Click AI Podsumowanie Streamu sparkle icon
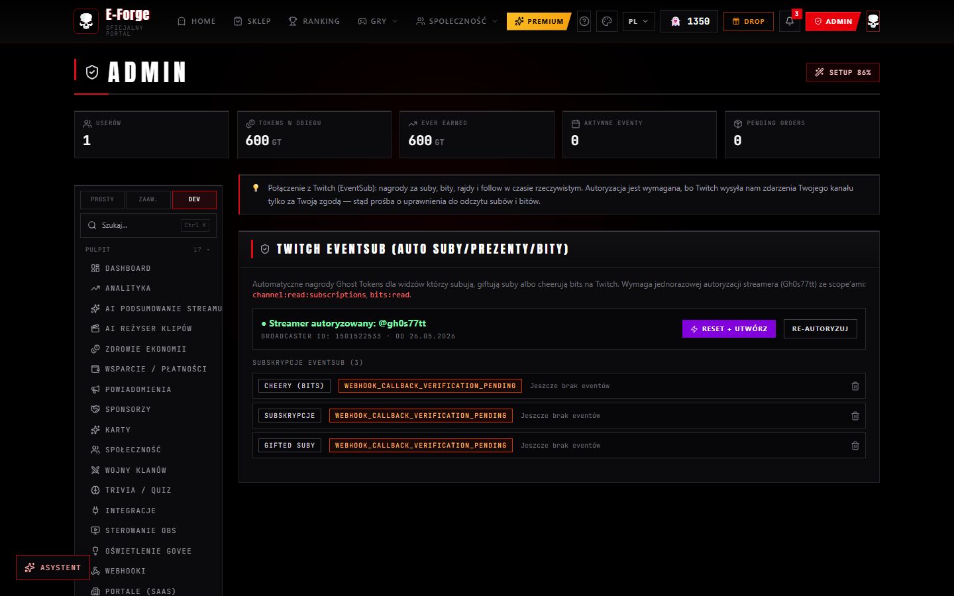 [x=95, y=309]
